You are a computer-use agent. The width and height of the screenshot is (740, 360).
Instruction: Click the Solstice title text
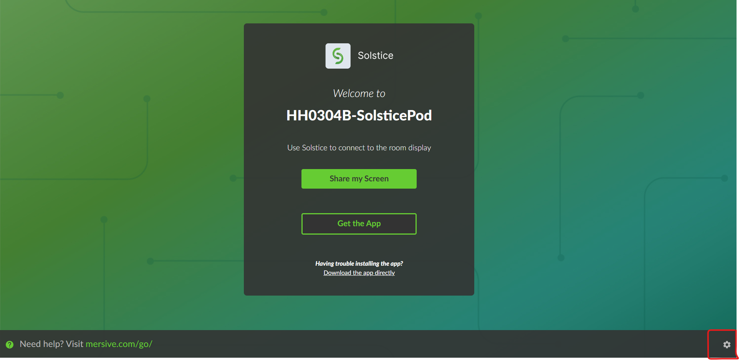coord(376,56)
